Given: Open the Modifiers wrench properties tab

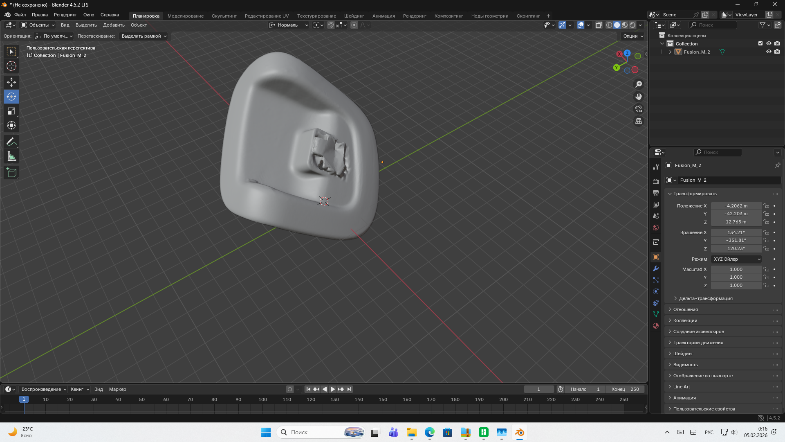Looking at the screenshot, I should tap(656, 269).
